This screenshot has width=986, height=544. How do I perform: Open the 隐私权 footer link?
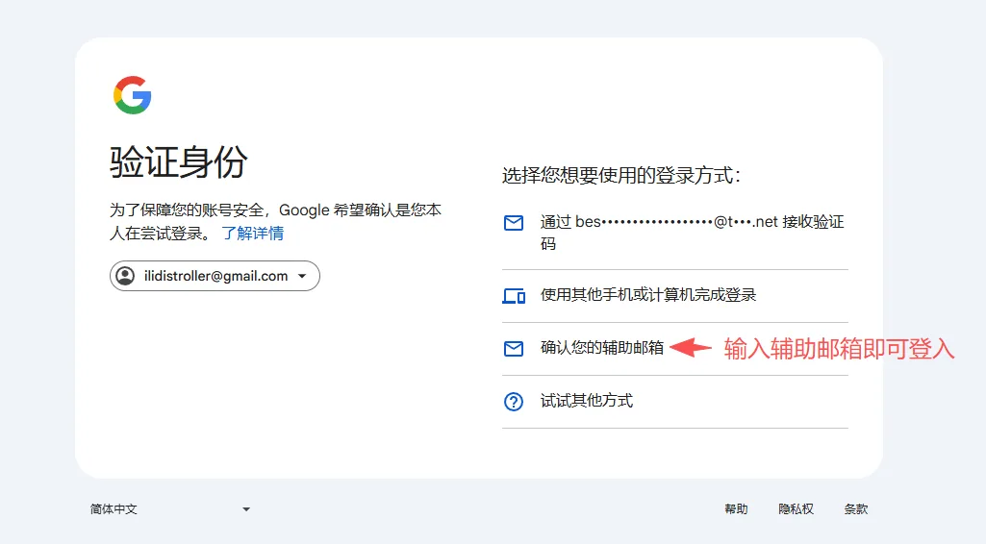[x=796, y=509]
